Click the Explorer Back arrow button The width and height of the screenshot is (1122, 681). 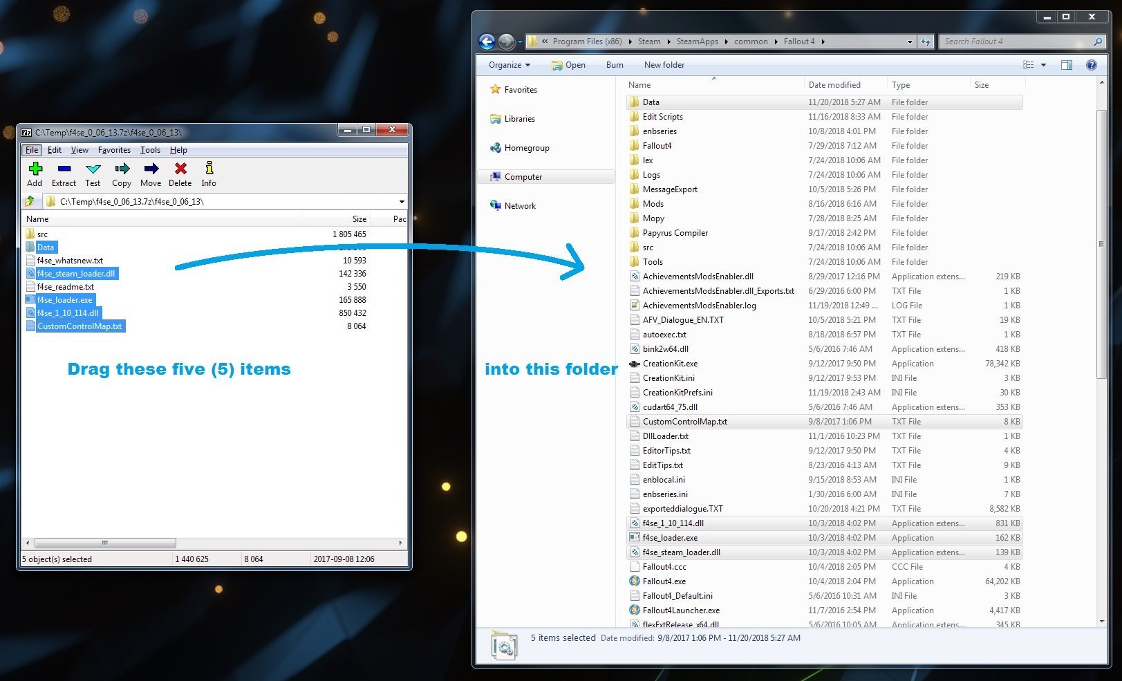point(487,41)
